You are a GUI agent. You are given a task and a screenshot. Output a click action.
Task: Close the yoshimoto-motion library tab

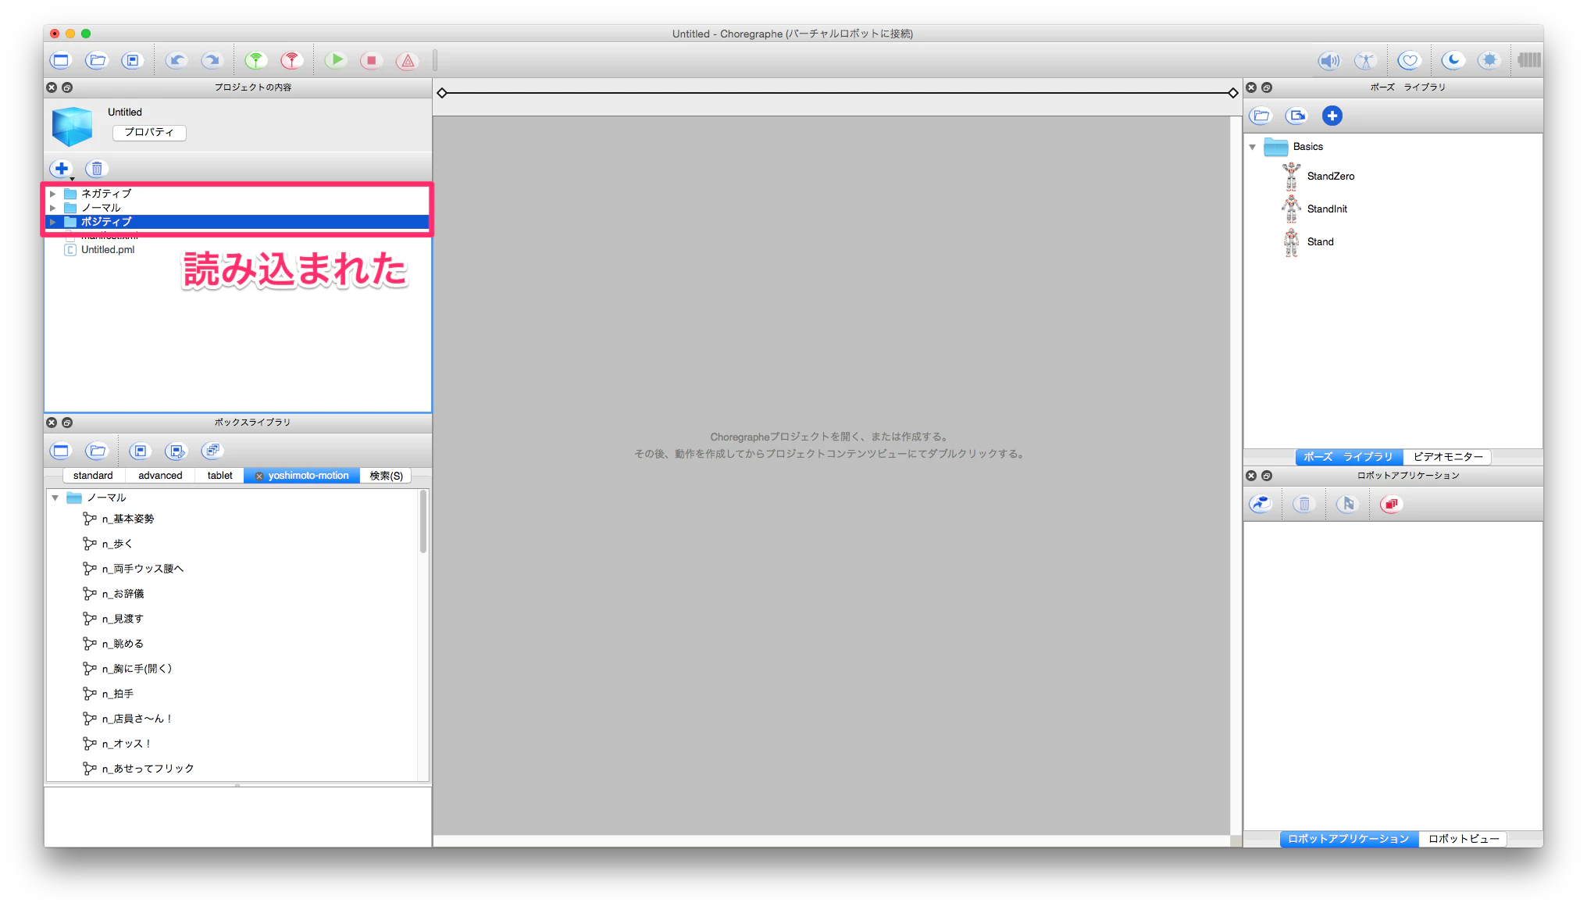click(259, 476)
